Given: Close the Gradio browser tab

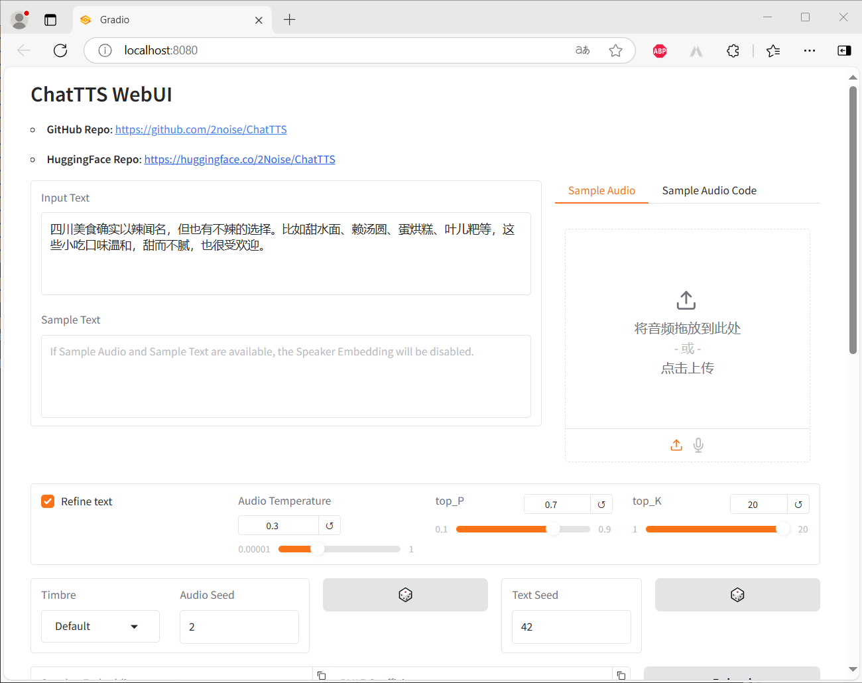Looking at the screenshot, I should pos(259,21).
